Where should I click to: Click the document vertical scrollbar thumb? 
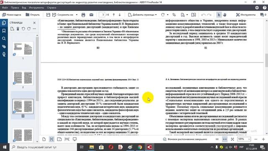click(266, 60)
